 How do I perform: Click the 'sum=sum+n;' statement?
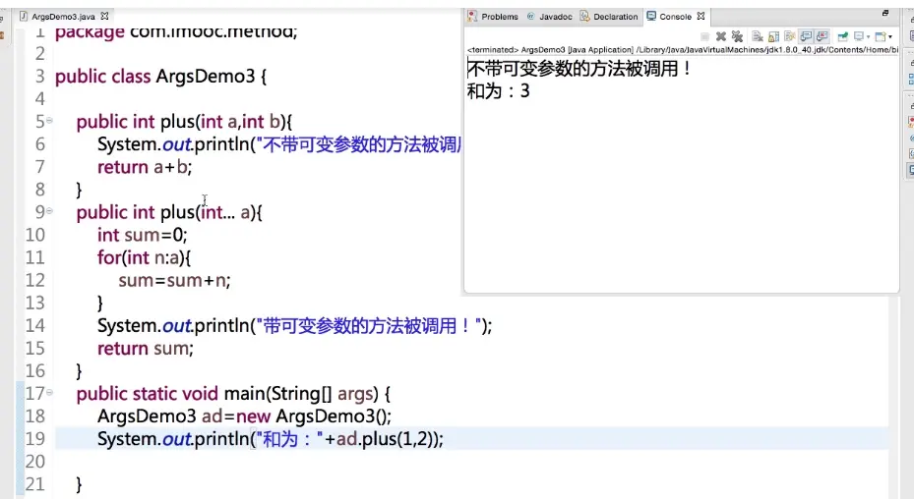(175, 281)
